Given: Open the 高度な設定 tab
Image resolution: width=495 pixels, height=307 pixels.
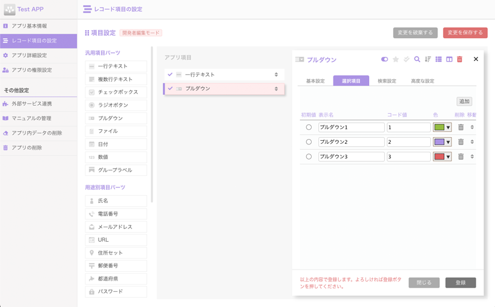Looking at the screenshot, I should tap(422, 81).
